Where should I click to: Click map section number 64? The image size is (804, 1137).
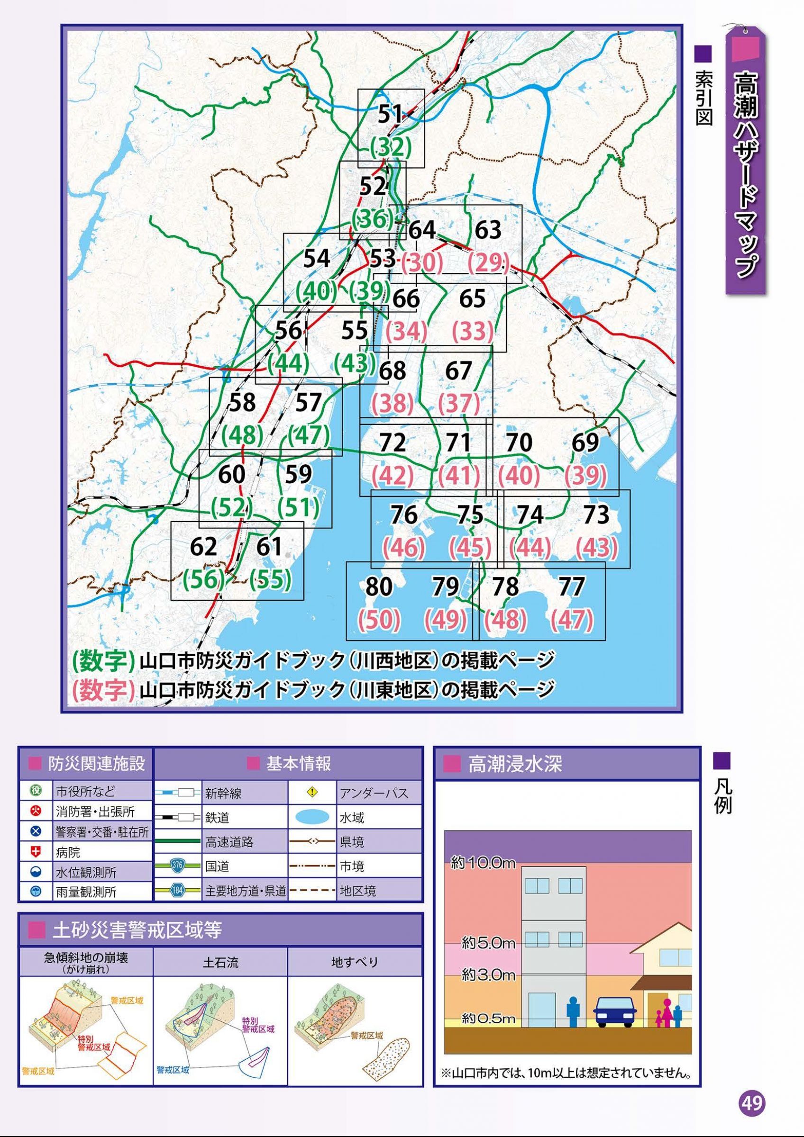click(x=422, y=229)
